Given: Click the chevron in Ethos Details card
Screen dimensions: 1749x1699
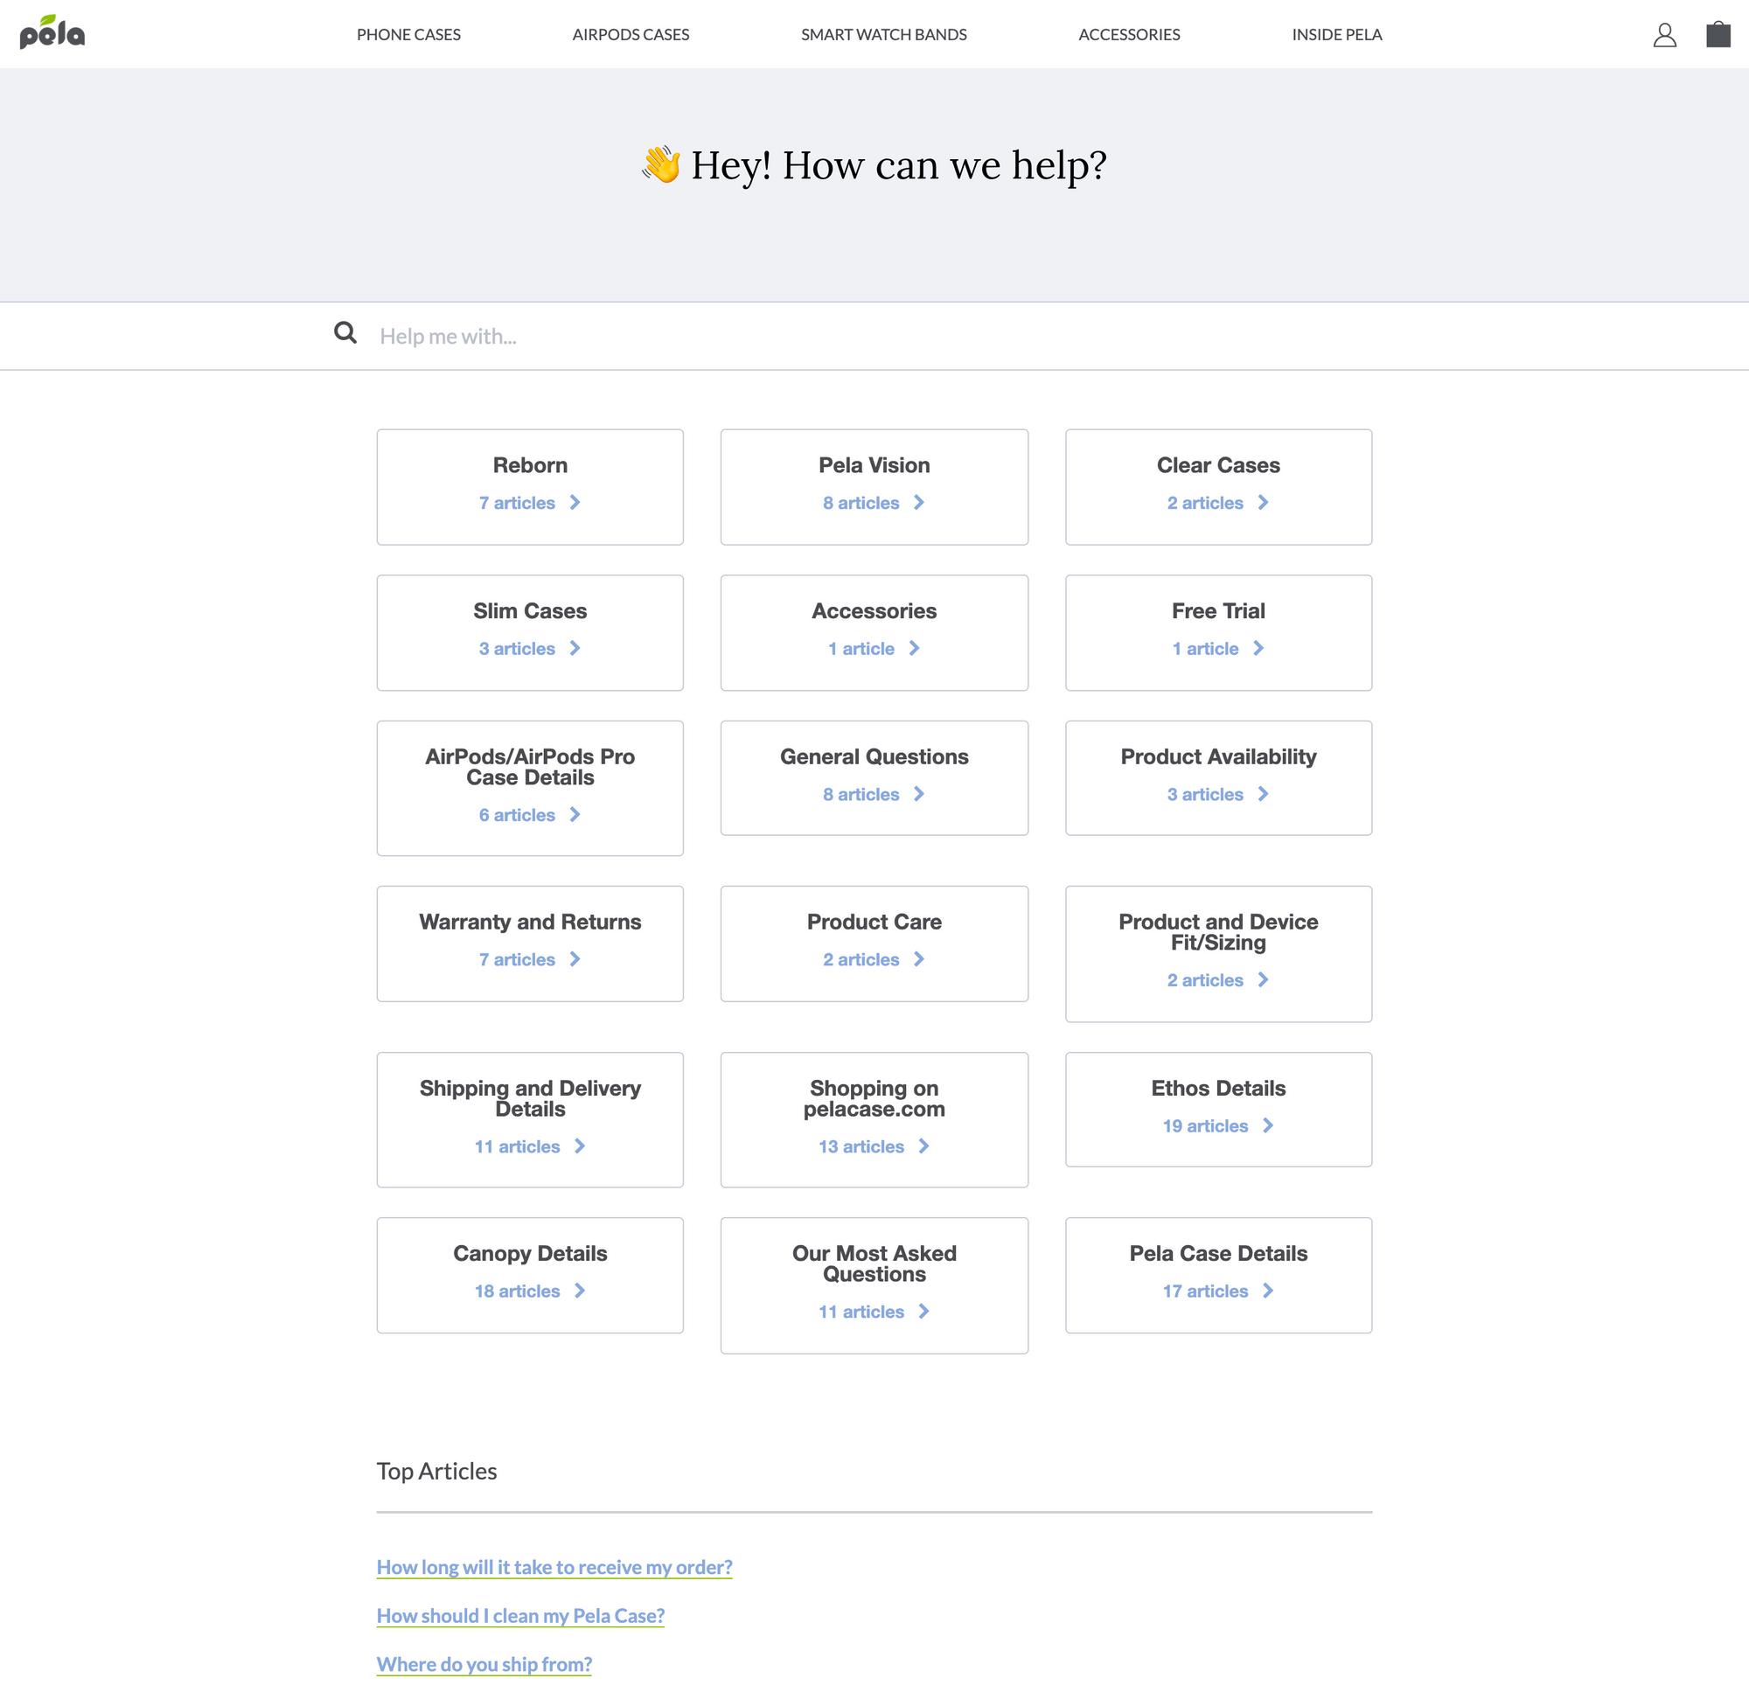Looking at the screenshot, I should tap(1267, 1126).
